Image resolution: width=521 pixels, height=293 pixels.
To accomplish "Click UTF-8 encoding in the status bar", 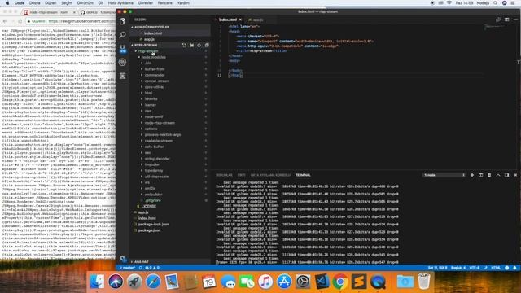I will [474, 268].
